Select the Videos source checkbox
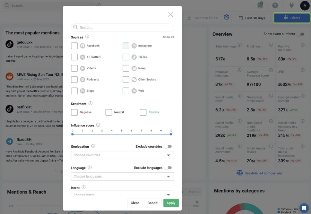The image size is (311, 214). 74,68
